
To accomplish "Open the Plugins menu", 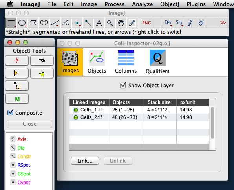I will tap(196, 4).
